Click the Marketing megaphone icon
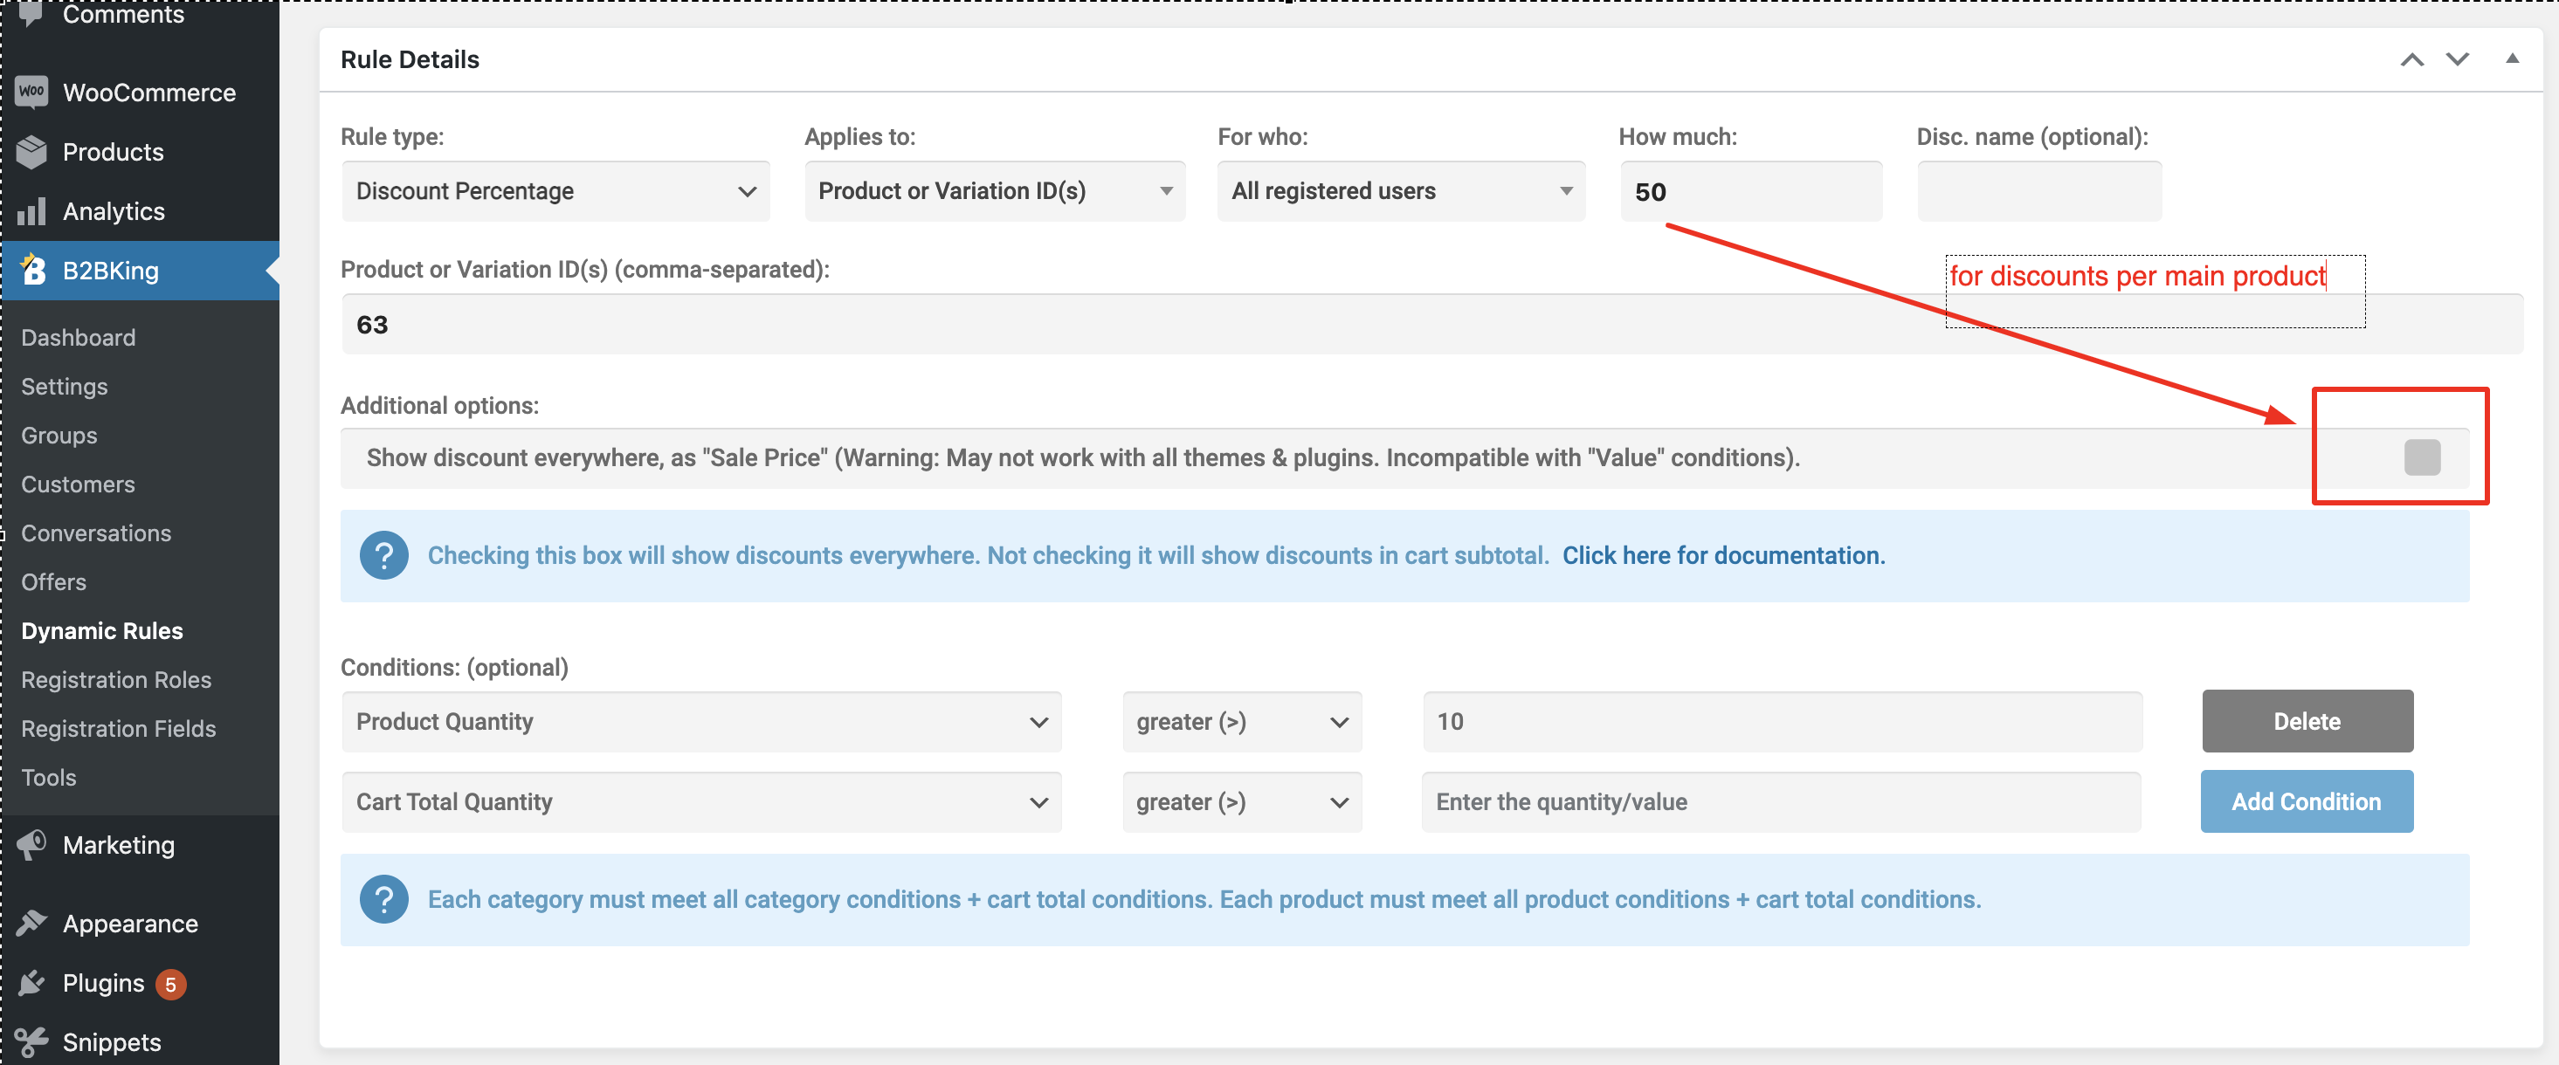This screenshot has width=2559, height=1065. (31, 845)
